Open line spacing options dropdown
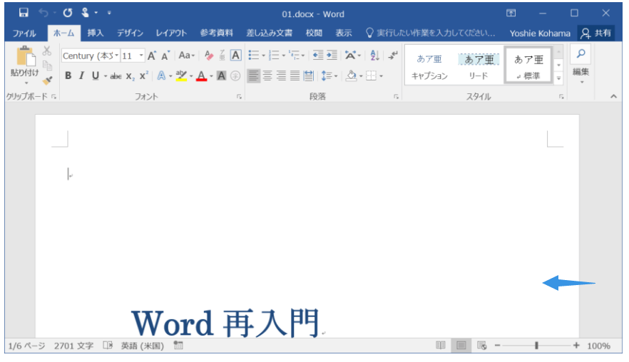Screen dimensions: 629x362 coord(329,76)
